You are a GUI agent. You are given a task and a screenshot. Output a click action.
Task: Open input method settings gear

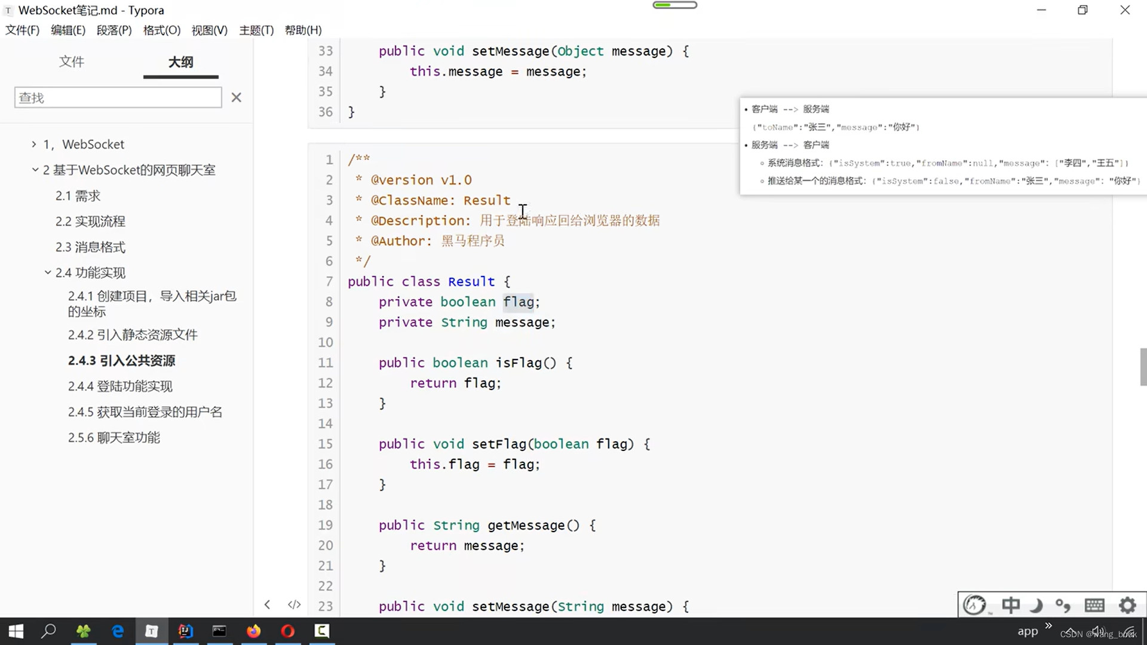1127,605
